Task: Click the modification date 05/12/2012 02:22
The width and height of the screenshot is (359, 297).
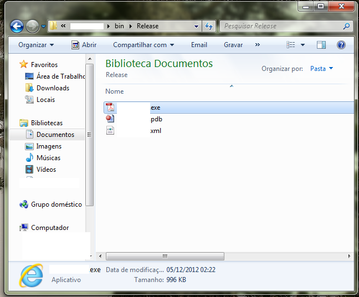Action: [x=191, y=270]
